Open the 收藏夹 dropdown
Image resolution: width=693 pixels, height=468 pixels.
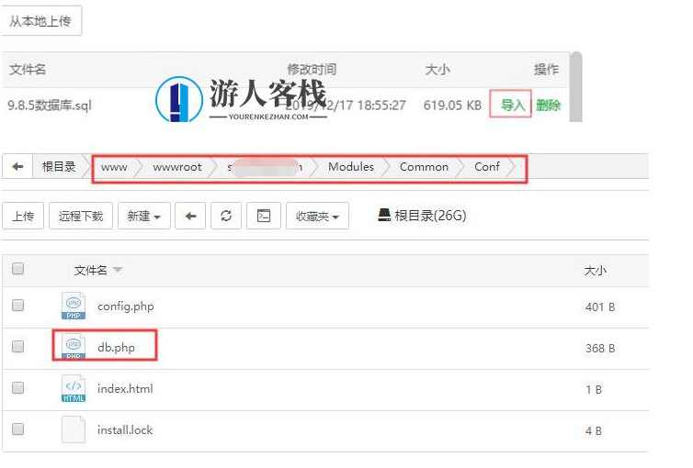tap(317, 217)
